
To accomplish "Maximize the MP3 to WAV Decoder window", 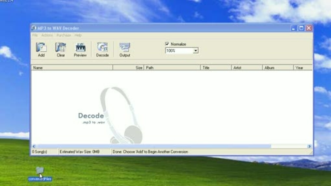I will [x=301, y=28].
